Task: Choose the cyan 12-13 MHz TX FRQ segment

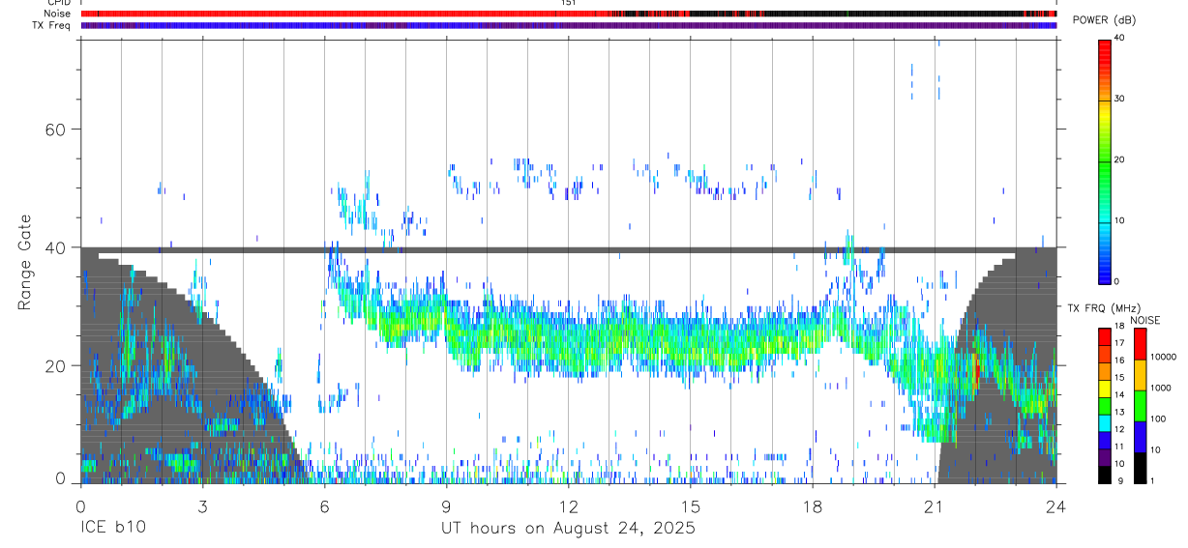Action: [x=1104, y=423]
